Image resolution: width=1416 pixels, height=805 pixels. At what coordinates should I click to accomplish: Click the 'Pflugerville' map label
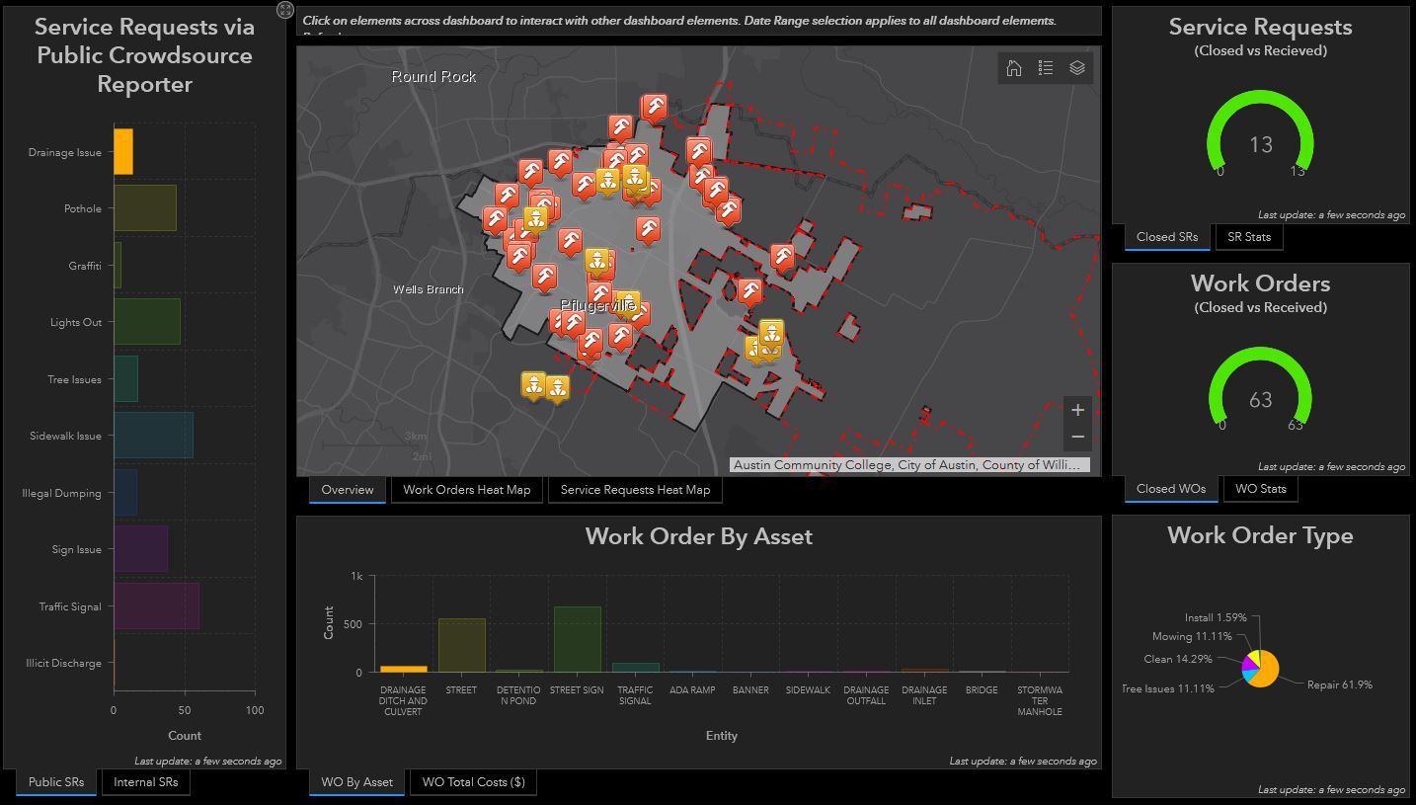[x=597, y=306]
